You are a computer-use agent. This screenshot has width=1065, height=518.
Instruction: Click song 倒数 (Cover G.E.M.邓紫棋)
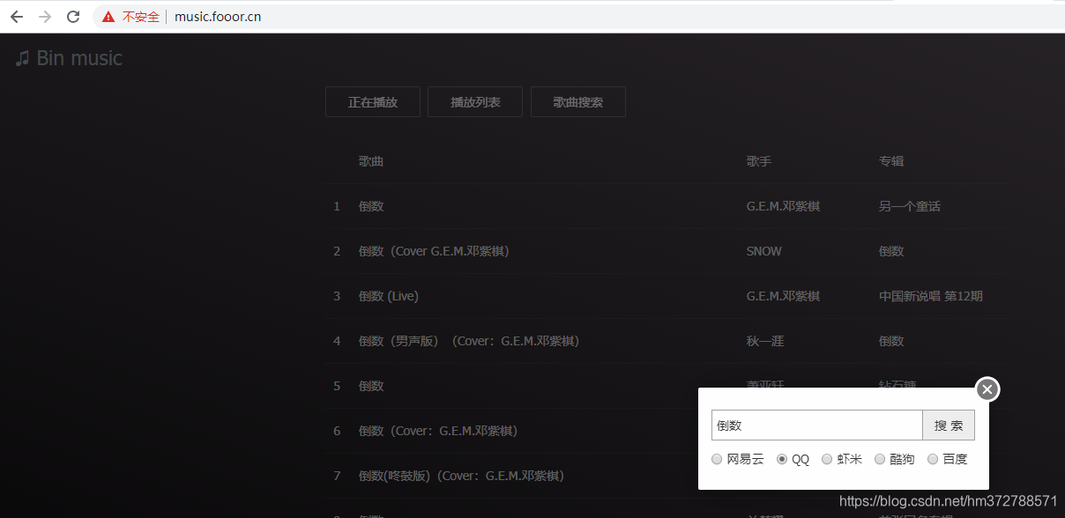434,251
